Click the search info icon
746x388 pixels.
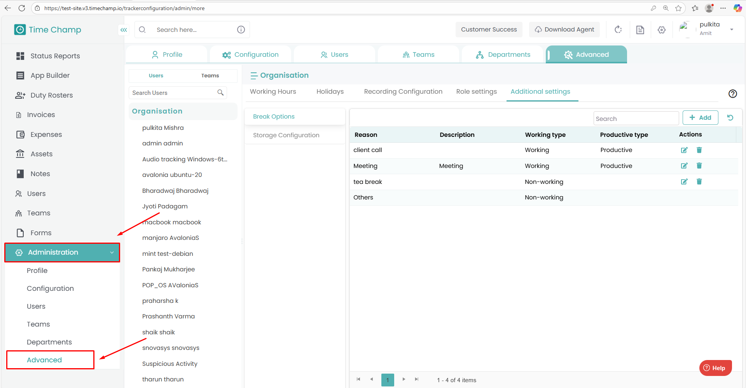(241, 30)
